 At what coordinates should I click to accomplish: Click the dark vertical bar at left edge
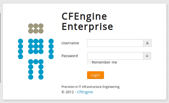coord(0,48)
